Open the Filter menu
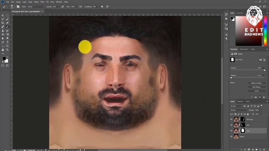Screen dimensions: 269x151 42,2
